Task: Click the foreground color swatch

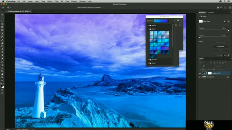Action: [x=1, y=86]
